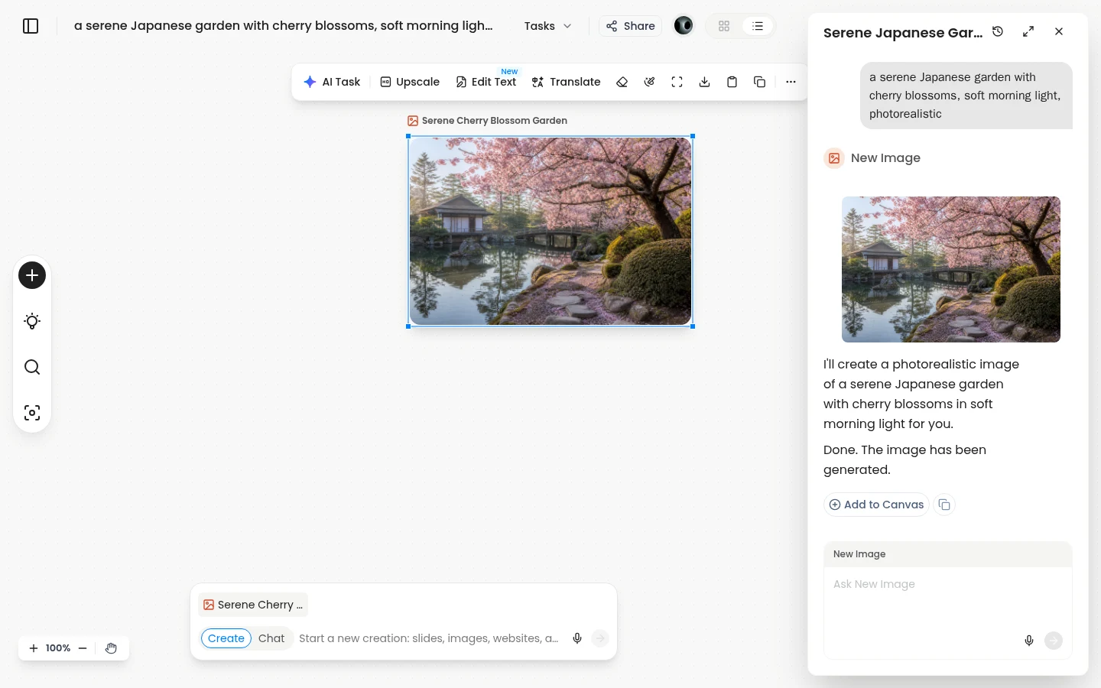The width and height of the screenshot is (1101, 688).
Task: Expand the side panel to fullscreen
Action: [x=1028, y=31]
